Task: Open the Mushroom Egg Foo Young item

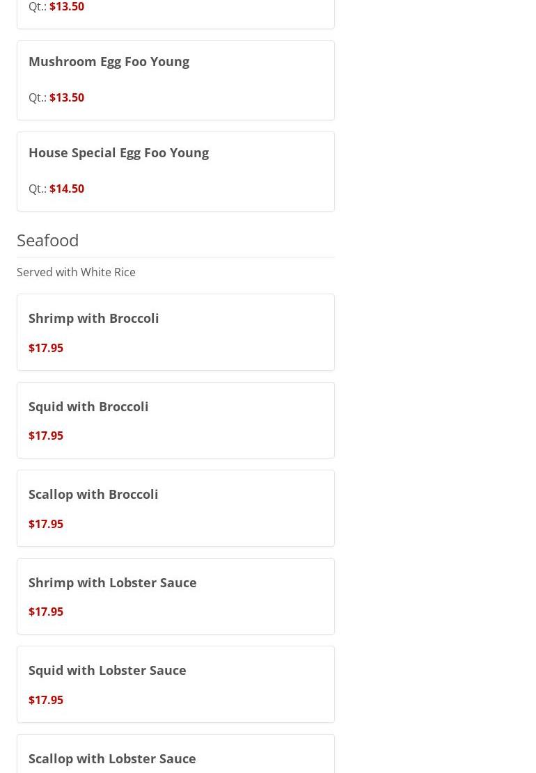Action: click(109, 62)
